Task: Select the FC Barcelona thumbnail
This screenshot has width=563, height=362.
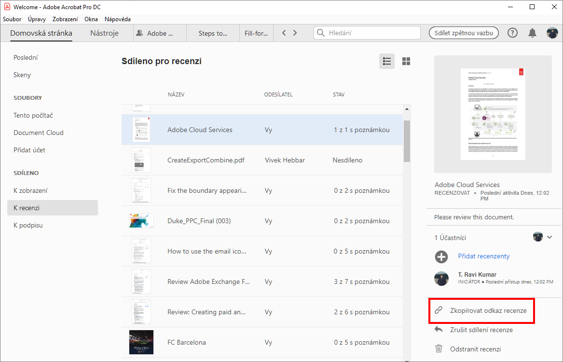Action: click(141, 342)
